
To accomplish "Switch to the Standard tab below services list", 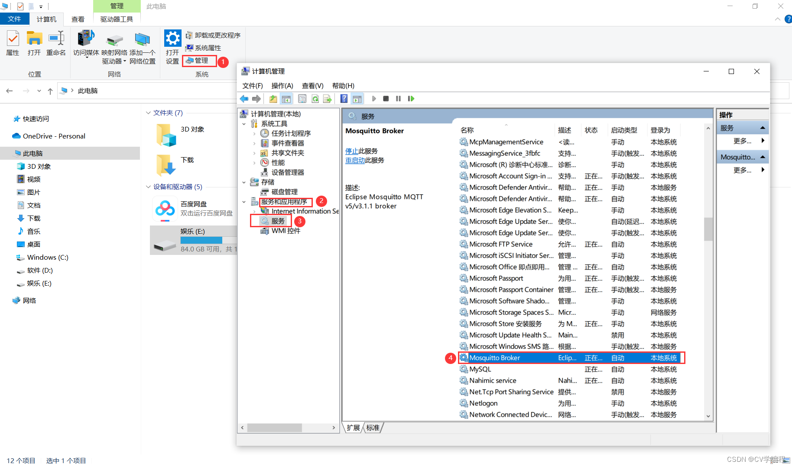I will pyautogui.click(x=373, y=428).
